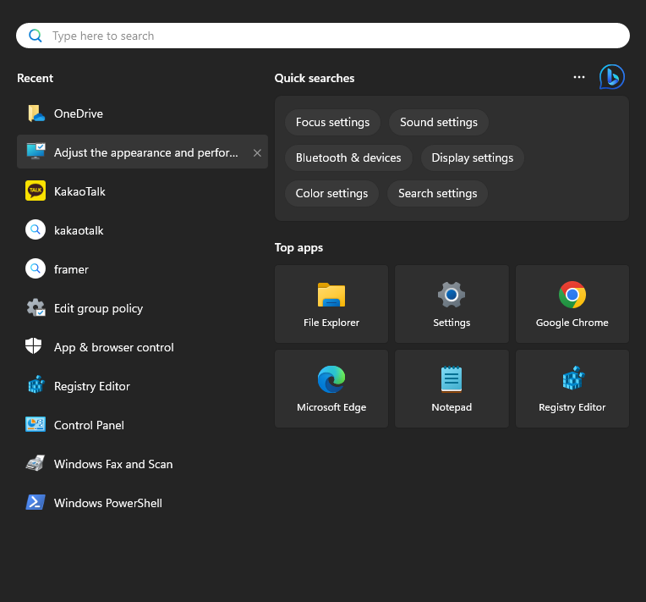Click the framer recent search text
The width and height of the screenshot is (646, 602).
click(71, 270)
